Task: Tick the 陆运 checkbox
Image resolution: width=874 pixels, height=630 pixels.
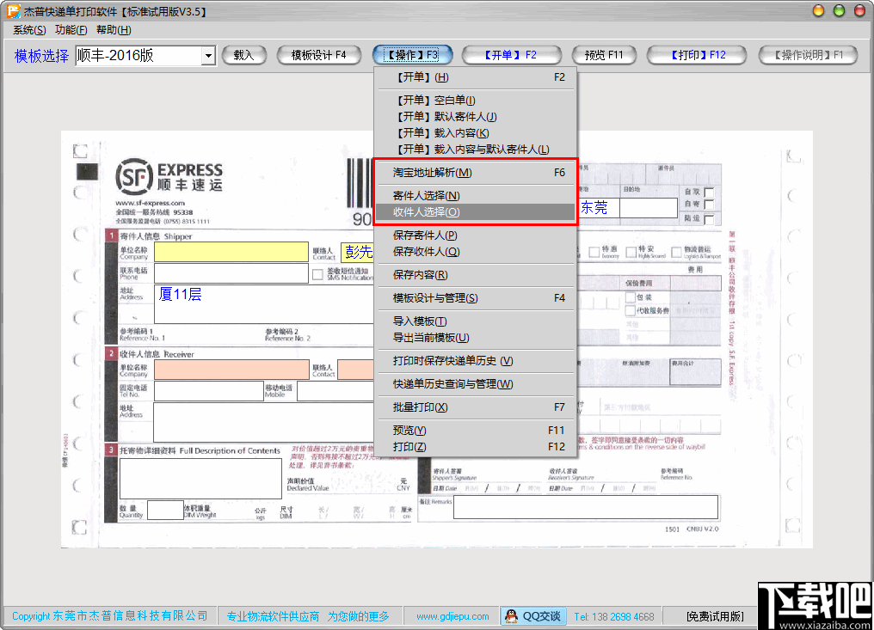Action: [709, 219]
